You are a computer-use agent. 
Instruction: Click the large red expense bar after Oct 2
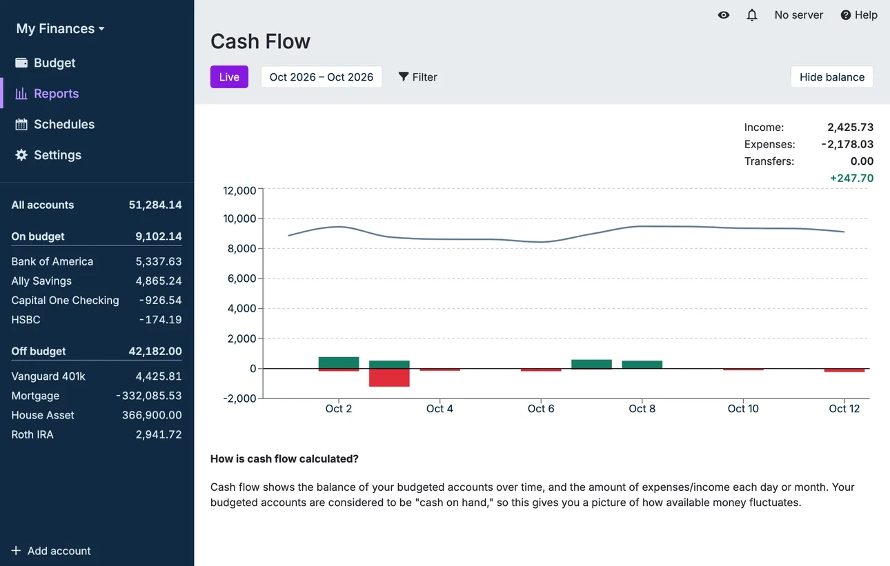pyautogui.click(x=389, y=378)
